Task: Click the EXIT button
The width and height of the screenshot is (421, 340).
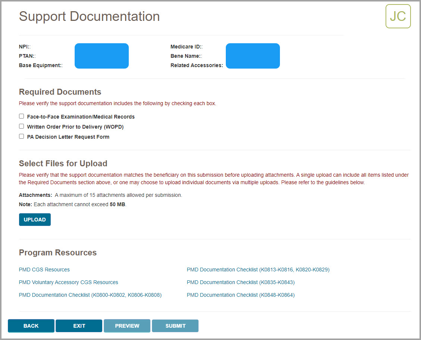Action: (79, 325)
